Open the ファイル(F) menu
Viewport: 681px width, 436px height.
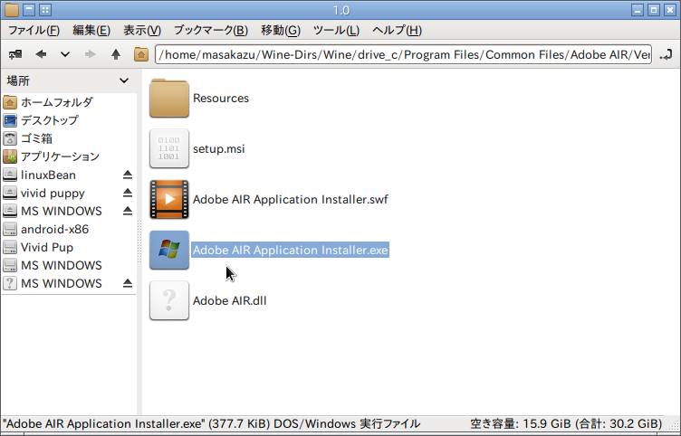tap(34, 31)
